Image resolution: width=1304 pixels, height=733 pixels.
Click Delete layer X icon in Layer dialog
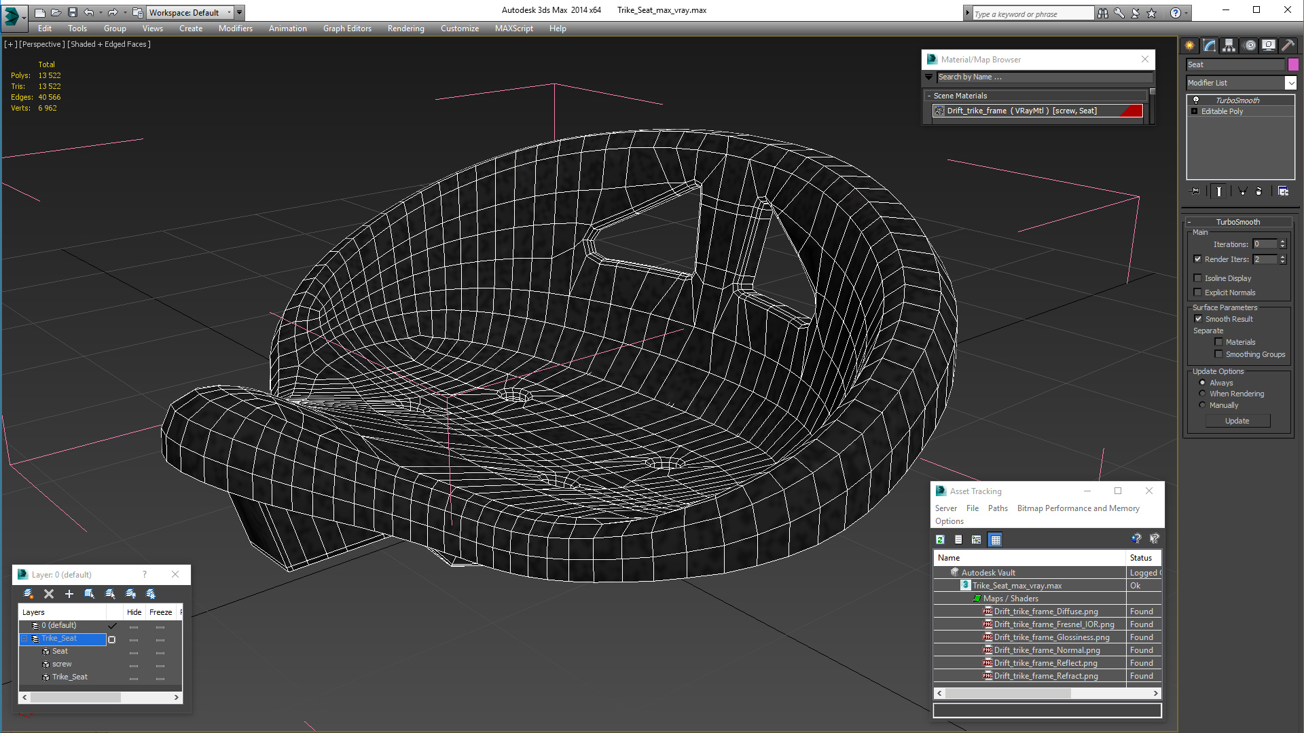point(49,594)
